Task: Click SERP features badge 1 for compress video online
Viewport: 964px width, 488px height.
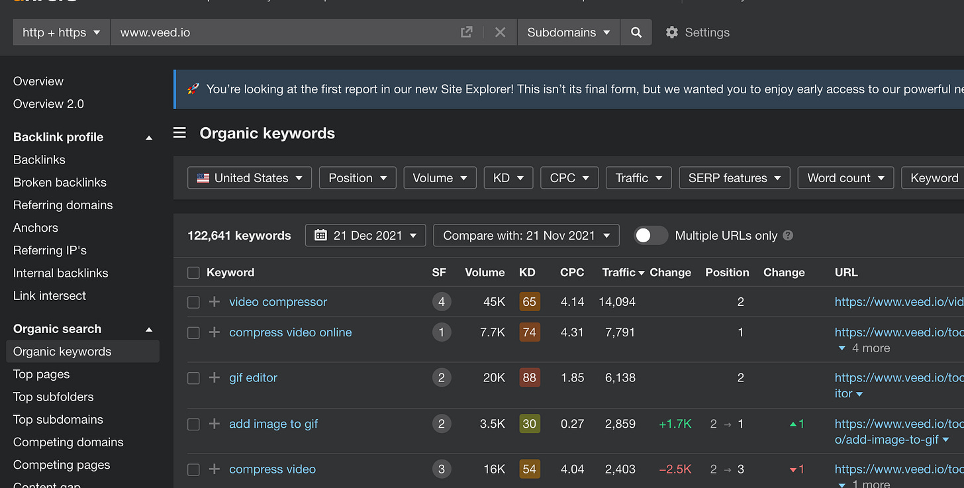Action: tap(442, 332)
